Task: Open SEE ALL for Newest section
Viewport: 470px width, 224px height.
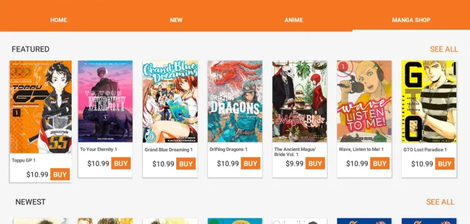Action: pos(440,202)
